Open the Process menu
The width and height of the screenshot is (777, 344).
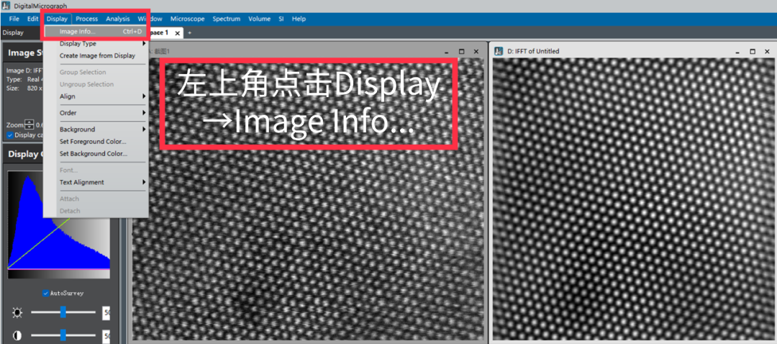87,19
